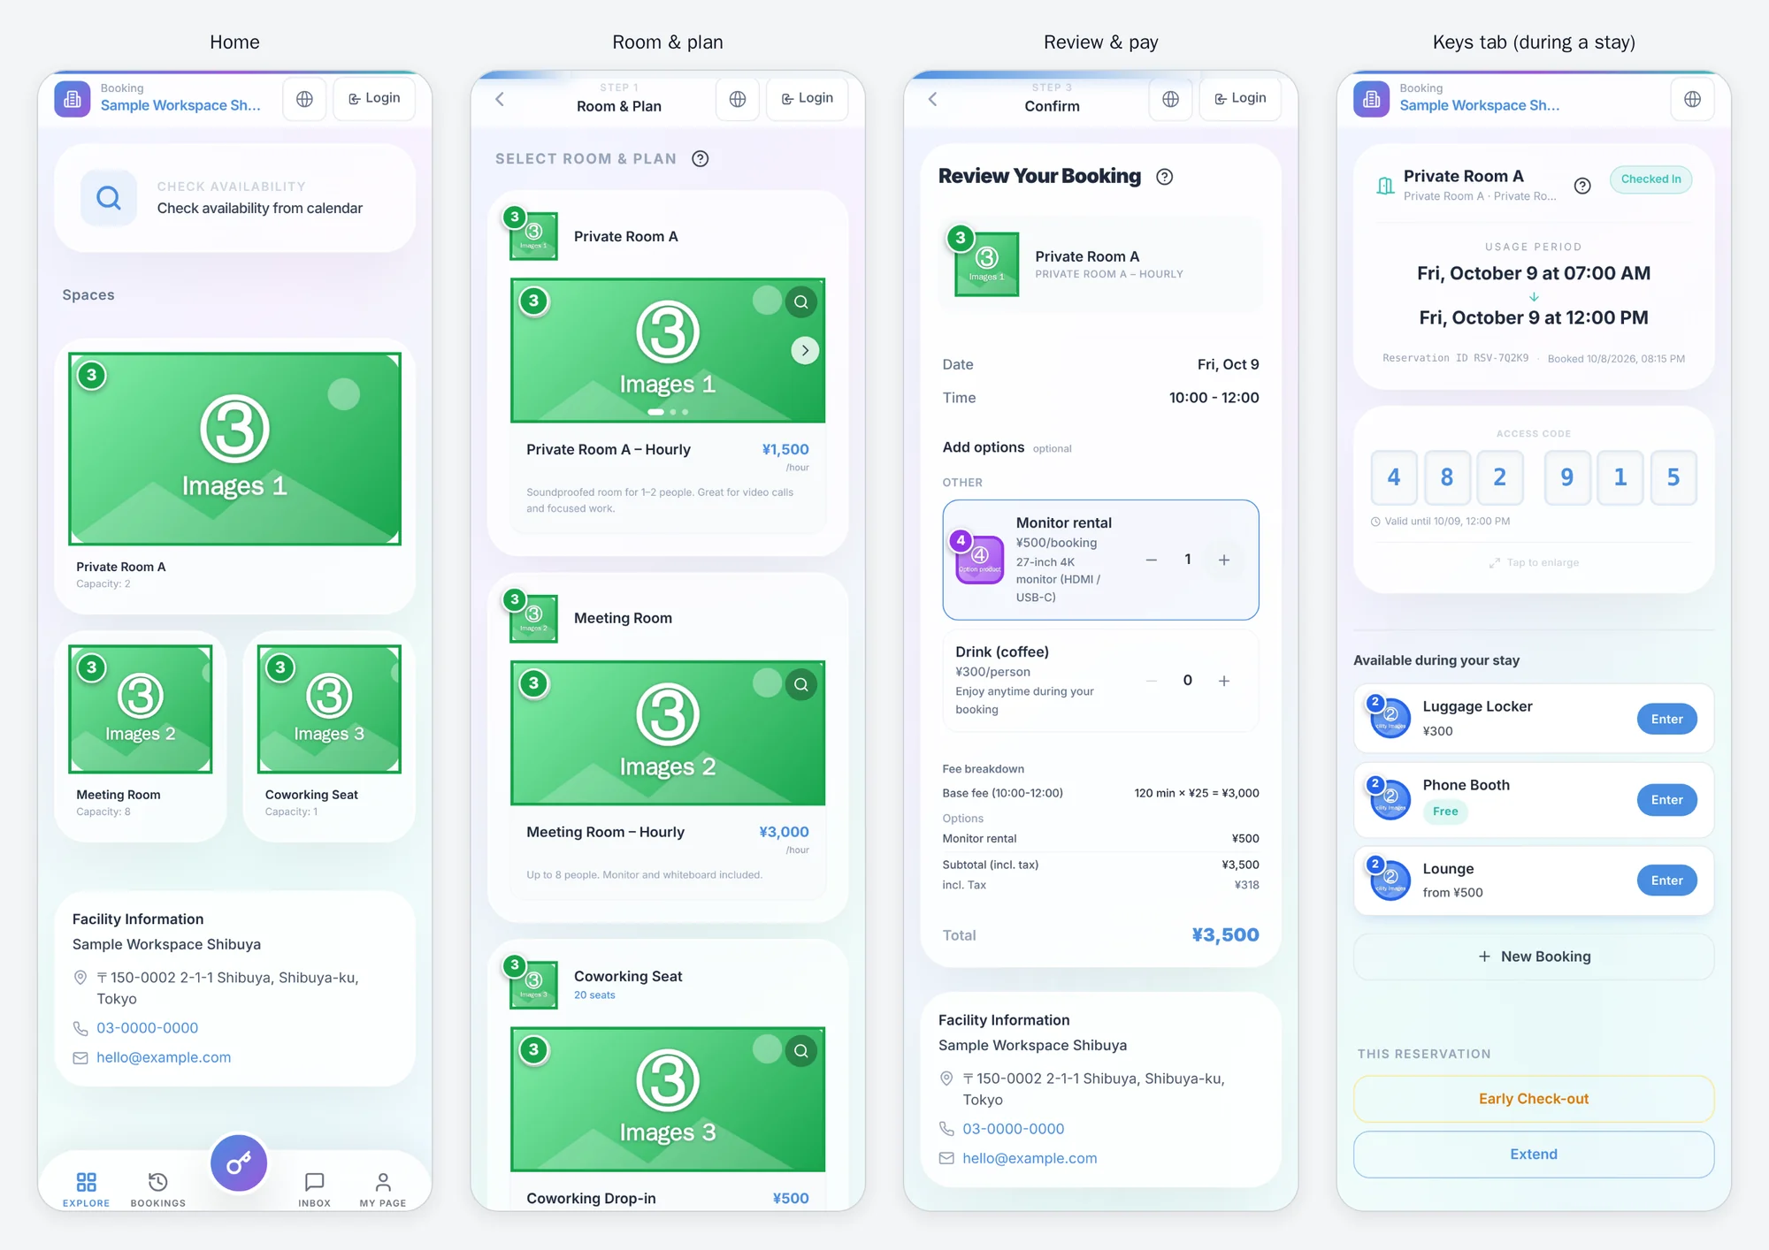Click email hello@example.com on Confirm screen
This screenshot has width=1769, height=1250.
point(1030,1158)
